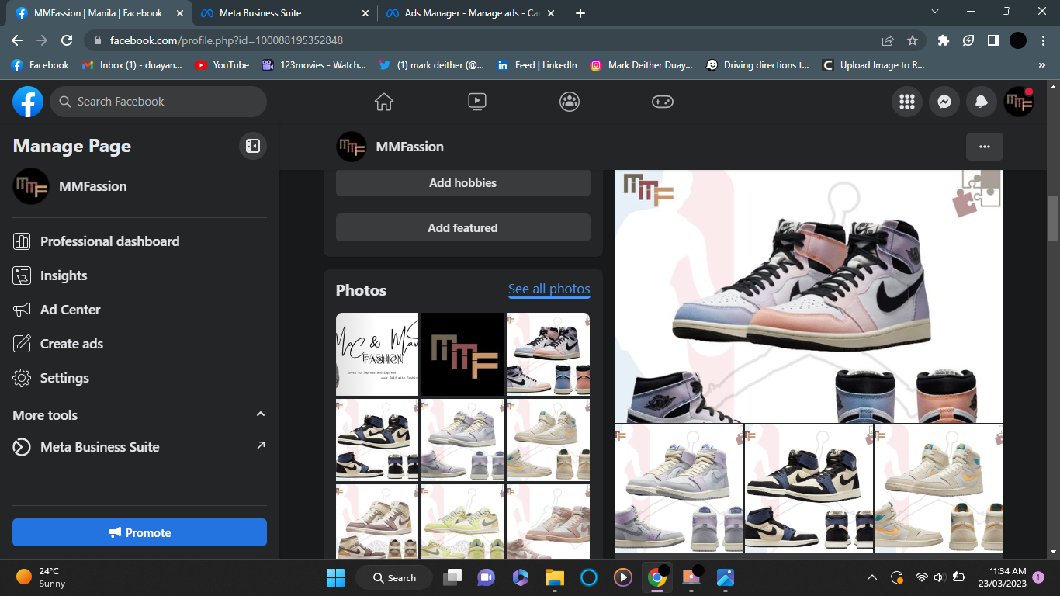Screen dimensions: 1060x596
Task: Toggle Chrome side panel icon
Action: point(992,40)
